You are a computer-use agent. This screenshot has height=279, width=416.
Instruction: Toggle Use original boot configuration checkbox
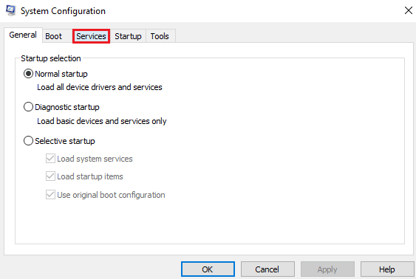click(50, 195)
